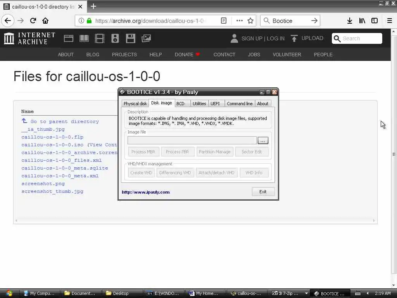Open the Web archive icon in Archive header
397x298 pixels.
69,38
